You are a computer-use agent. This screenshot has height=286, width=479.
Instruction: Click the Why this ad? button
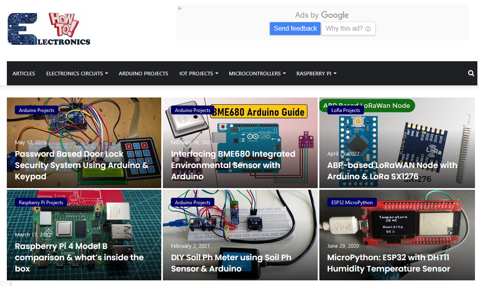pos(348,29)
